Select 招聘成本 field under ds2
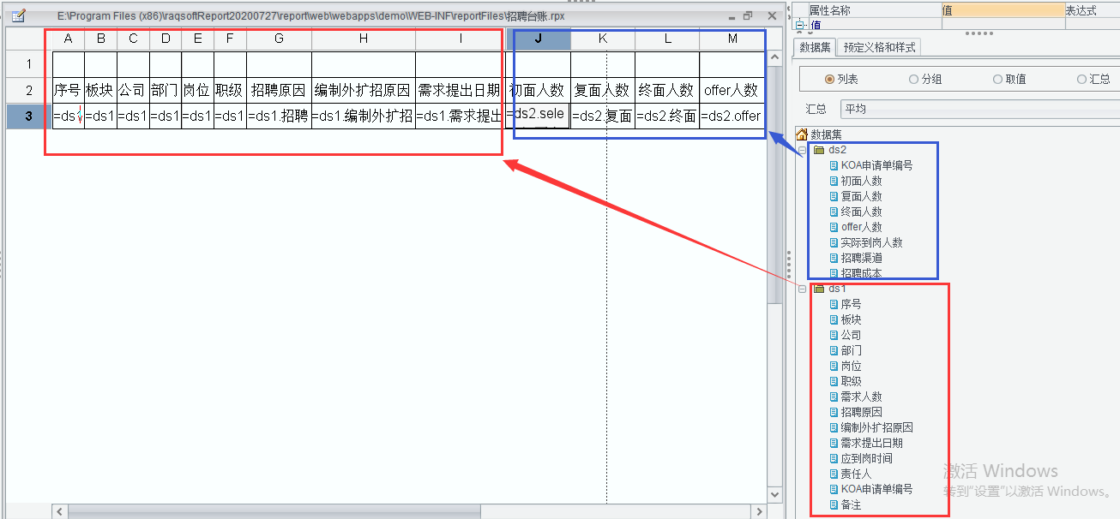This screenshot has height=519, width=1120. 861,273
